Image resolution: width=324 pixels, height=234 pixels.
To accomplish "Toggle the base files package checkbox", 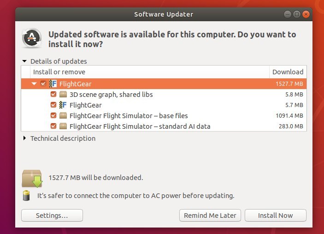I will pyautogui.click(x=53, y=115).
